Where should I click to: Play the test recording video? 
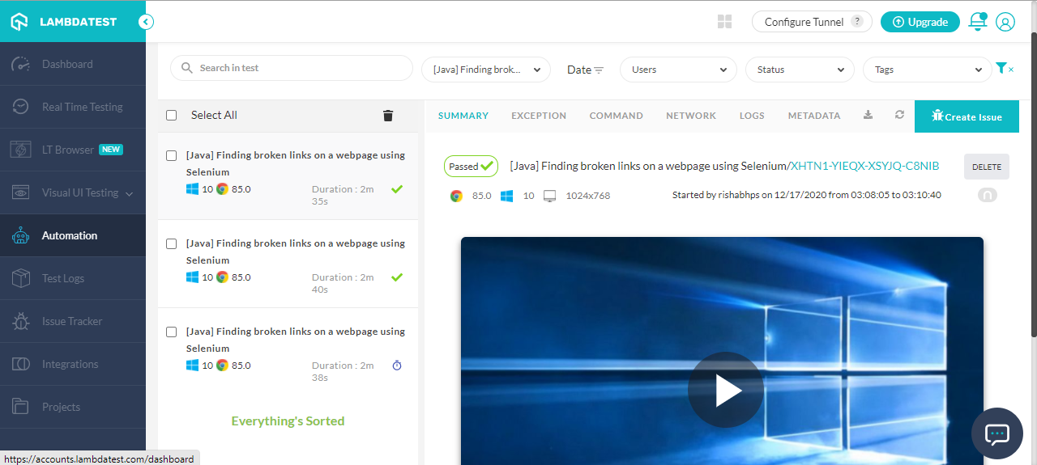pos(725,390)
